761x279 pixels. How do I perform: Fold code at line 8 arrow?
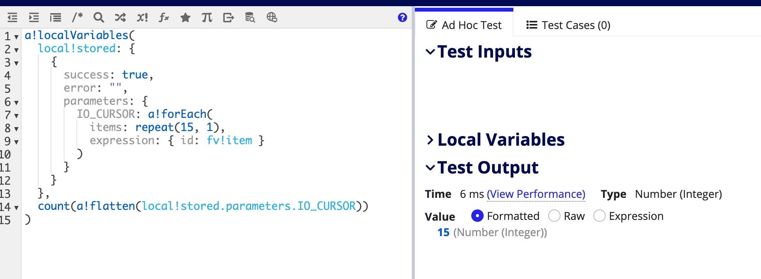pos(16,129)
